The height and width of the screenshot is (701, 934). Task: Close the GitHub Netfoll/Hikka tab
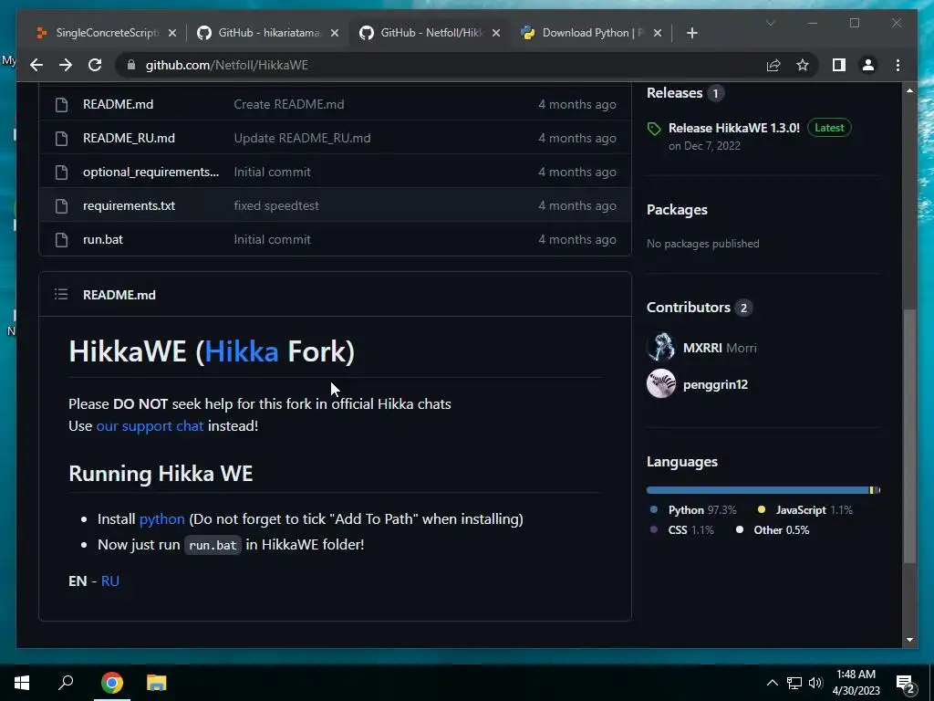pyautogui.click(x=496, y=33)
